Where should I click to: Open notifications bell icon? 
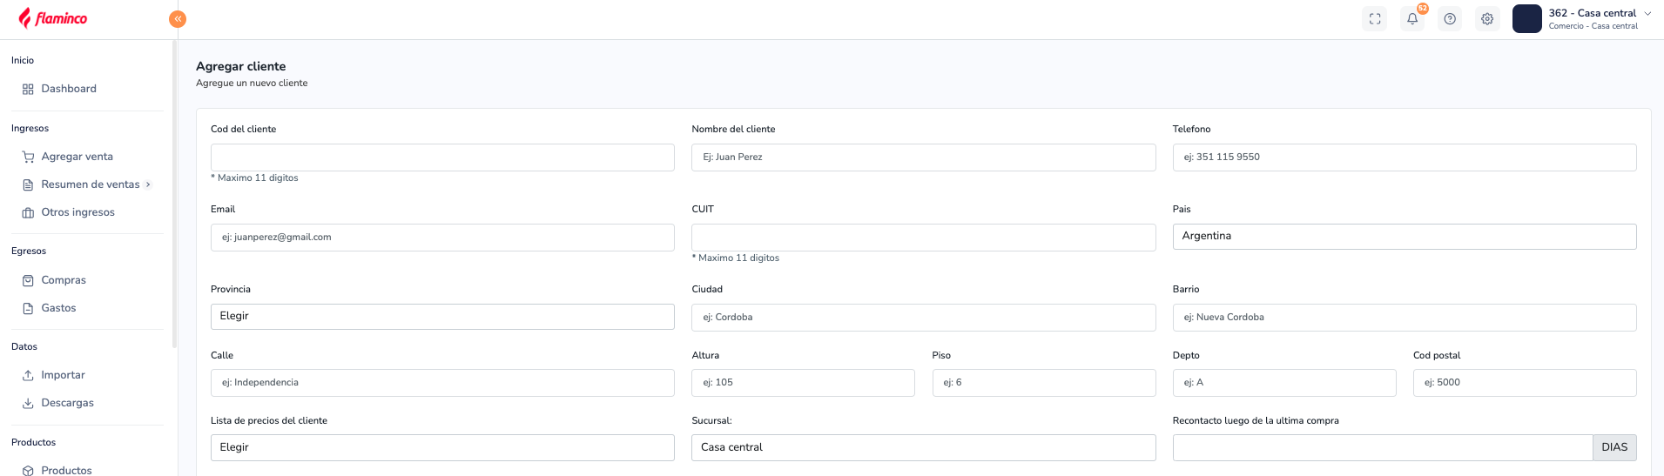click(1412, 19)
